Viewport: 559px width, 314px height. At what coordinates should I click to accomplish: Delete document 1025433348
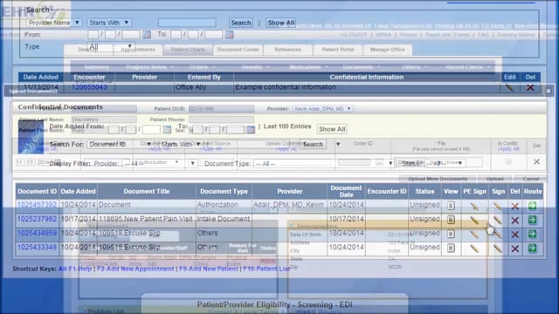tap(514, 248)
